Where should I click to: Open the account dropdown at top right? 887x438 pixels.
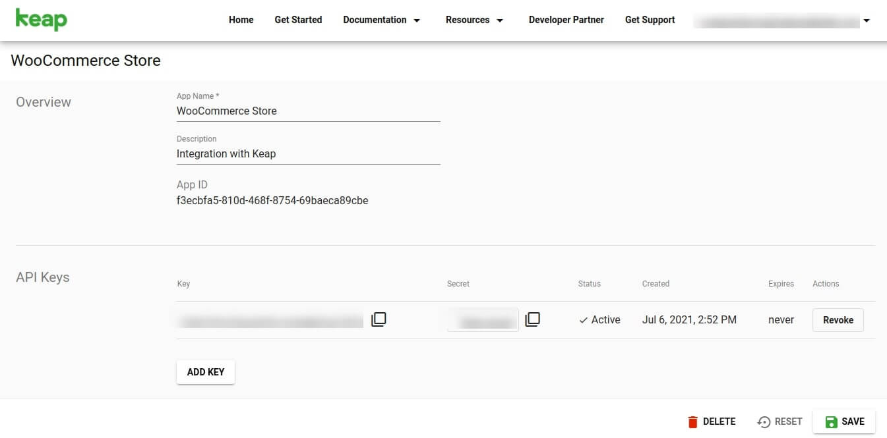866,20
